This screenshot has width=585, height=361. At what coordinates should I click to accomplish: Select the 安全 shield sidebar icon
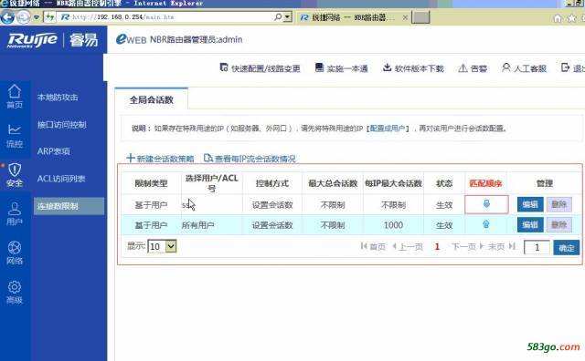tap(15, 175)
